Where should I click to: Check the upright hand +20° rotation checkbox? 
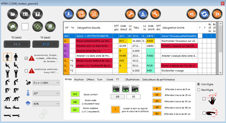click(x=204, y=99)
